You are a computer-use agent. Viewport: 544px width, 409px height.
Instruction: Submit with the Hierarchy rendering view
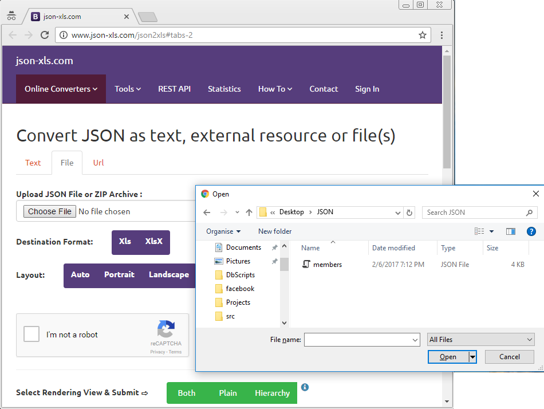273,393
